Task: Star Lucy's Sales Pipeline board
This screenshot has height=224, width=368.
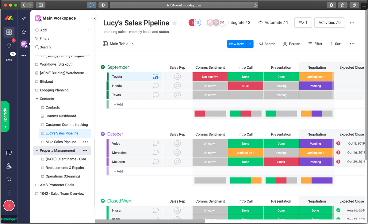Action: pyautogui.click(x=174, y=23)
